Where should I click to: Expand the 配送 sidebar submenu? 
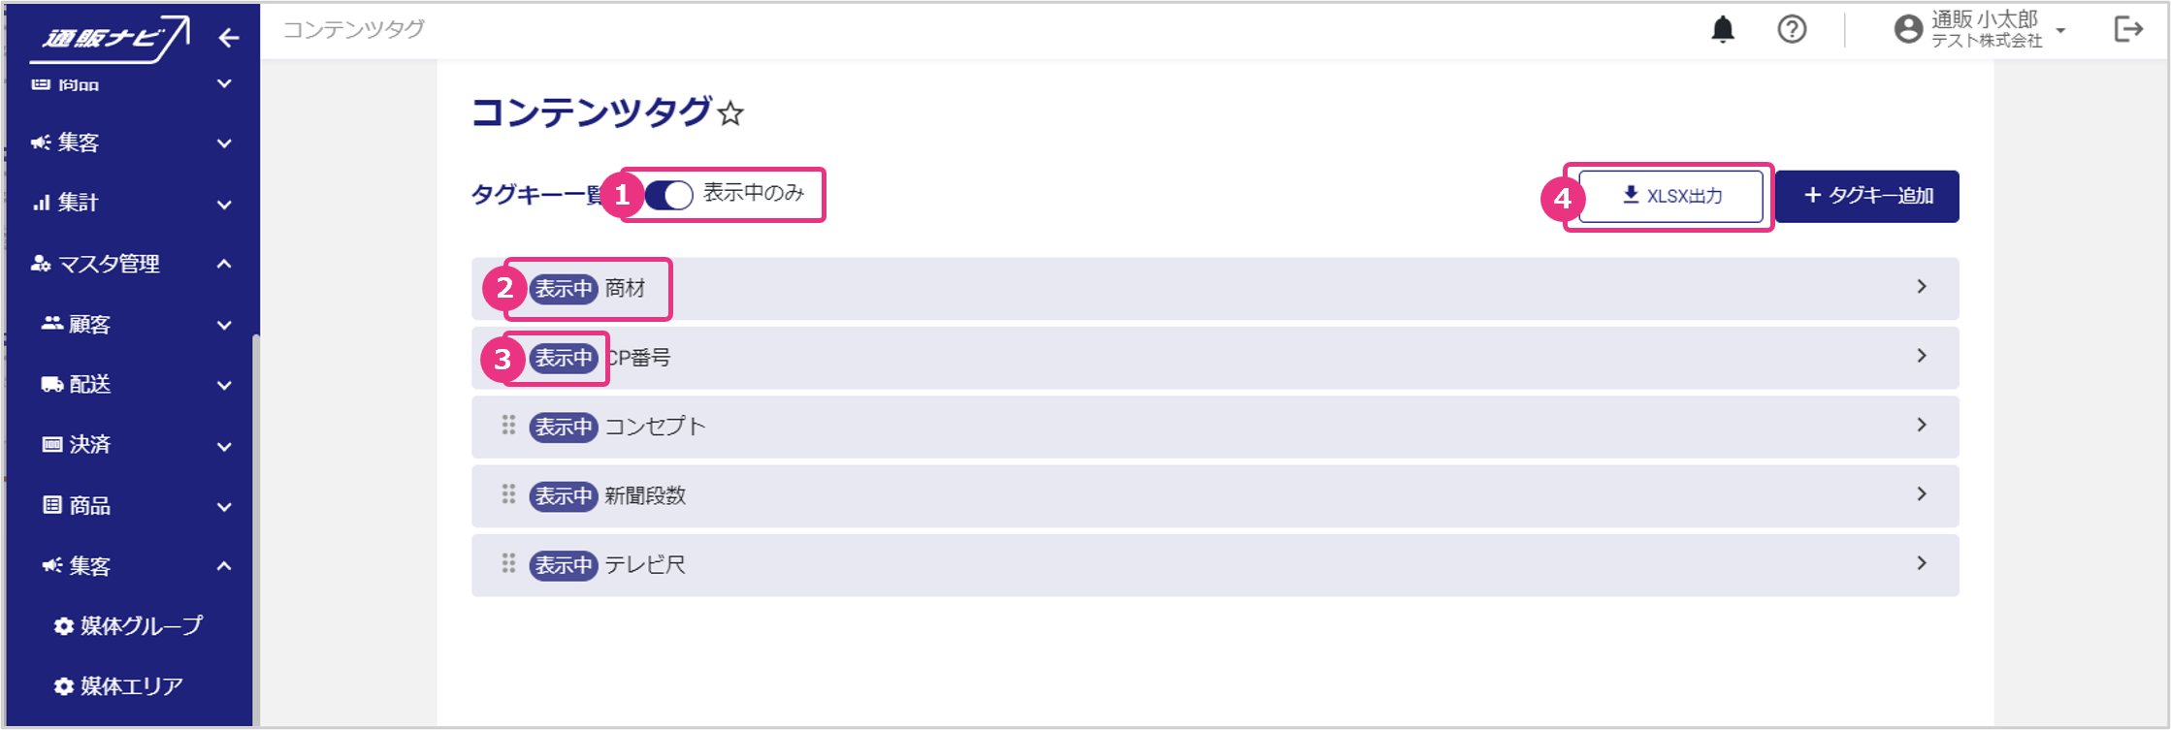[224, 385]
